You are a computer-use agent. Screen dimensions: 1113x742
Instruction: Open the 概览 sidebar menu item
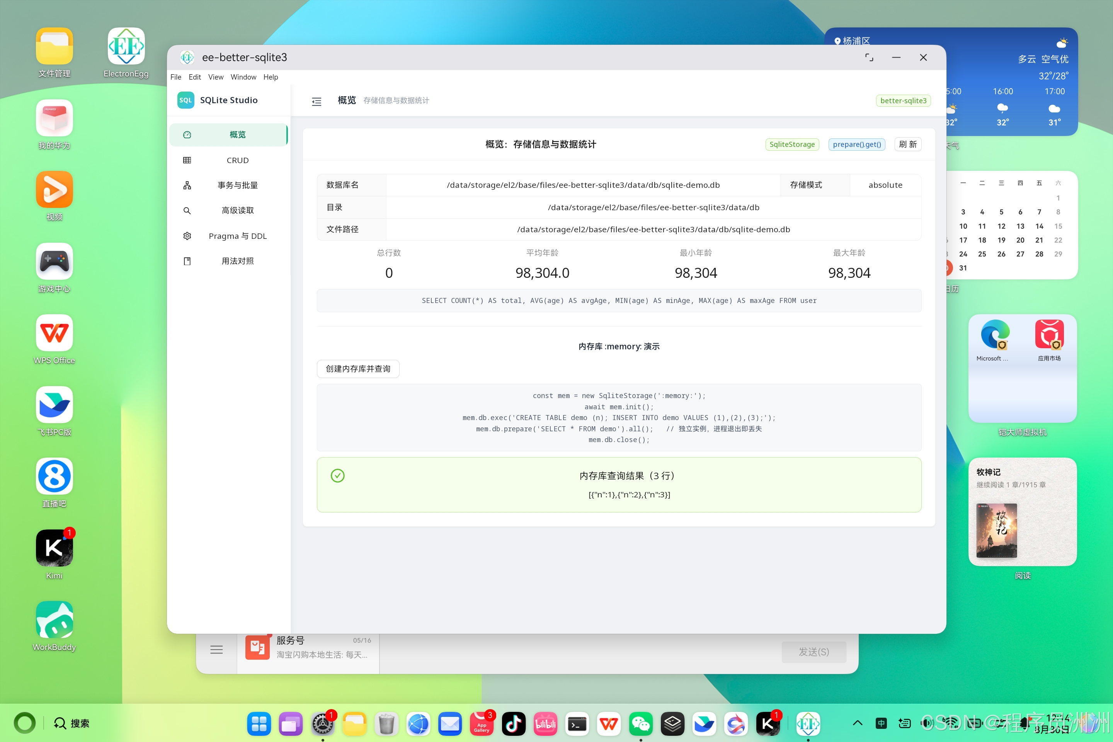[228, 135]
